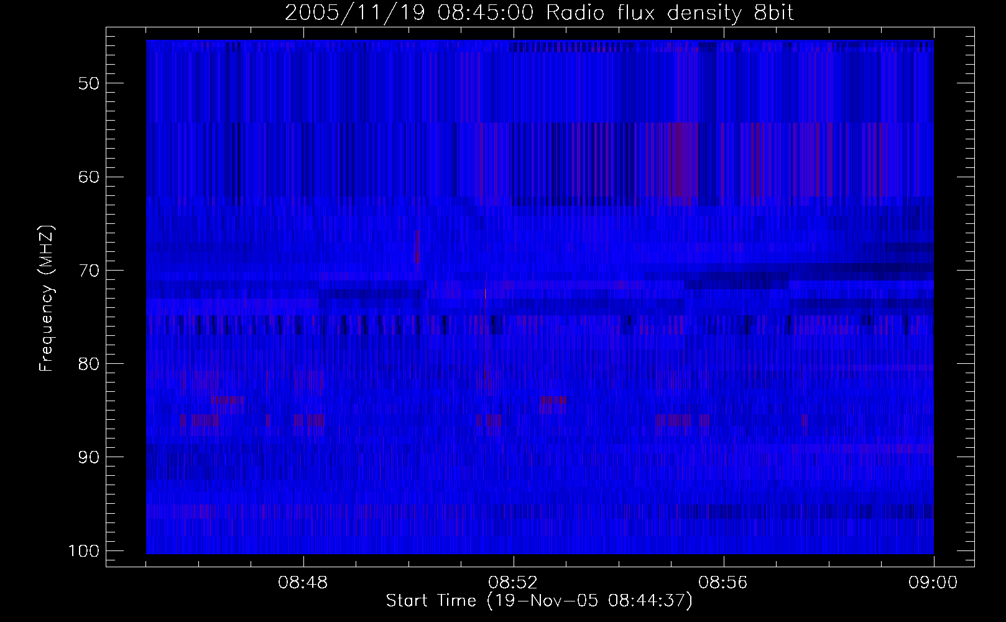Click the 08:48 time tick label
Screen dimensions: 1006x622
[303, 583]
